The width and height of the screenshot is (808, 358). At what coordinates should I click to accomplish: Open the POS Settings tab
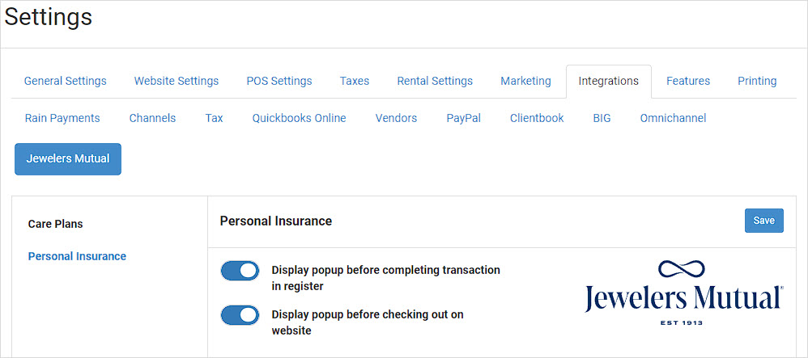[x=279, y=81]
